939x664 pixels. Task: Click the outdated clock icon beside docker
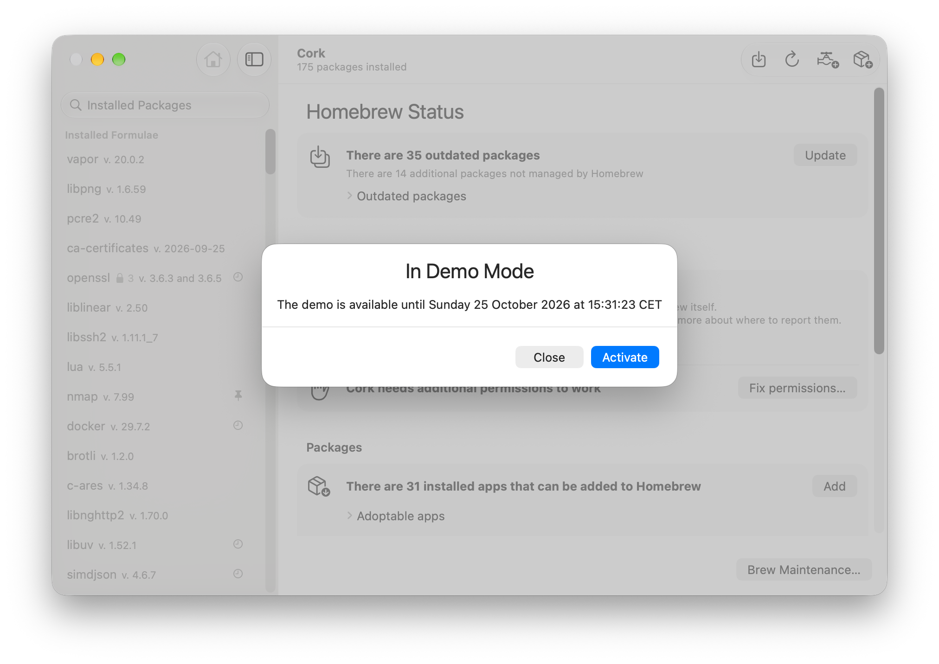[238, 426]
